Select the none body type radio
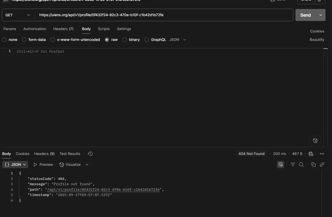 tap(4, 40)
